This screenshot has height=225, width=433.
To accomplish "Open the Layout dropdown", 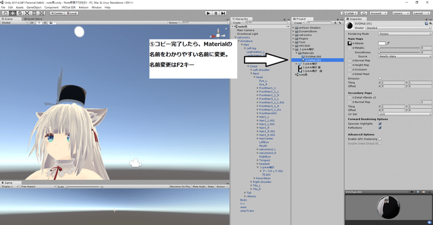I will click(x=422, y=14).
